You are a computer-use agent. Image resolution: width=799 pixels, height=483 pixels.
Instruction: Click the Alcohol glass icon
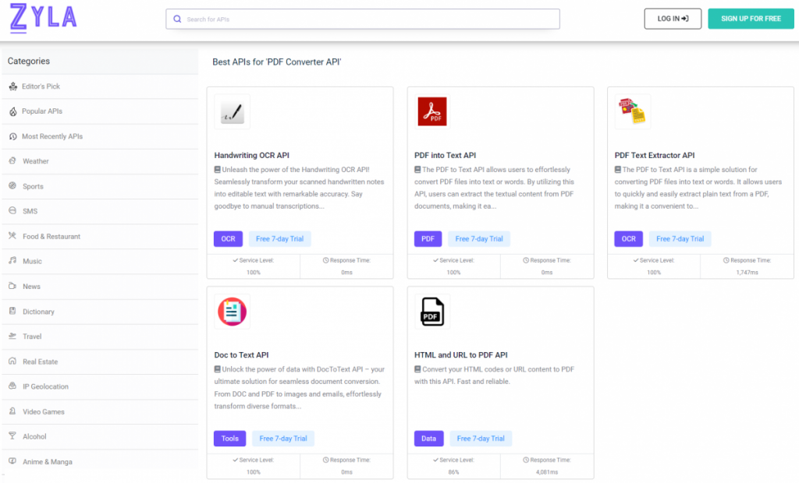click(12, 435)
